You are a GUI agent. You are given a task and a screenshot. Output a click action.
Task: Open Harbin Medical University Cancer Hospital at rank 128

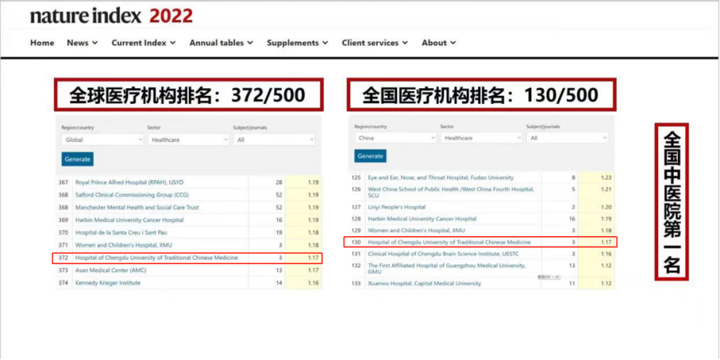423,219
